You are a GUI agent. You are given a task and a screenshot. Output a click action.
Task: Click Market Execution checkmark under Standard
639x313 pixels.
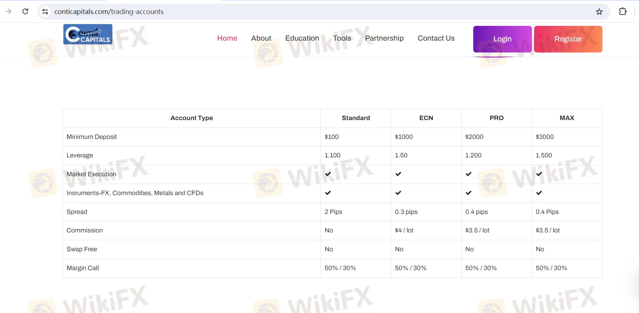tap(328, 174)
